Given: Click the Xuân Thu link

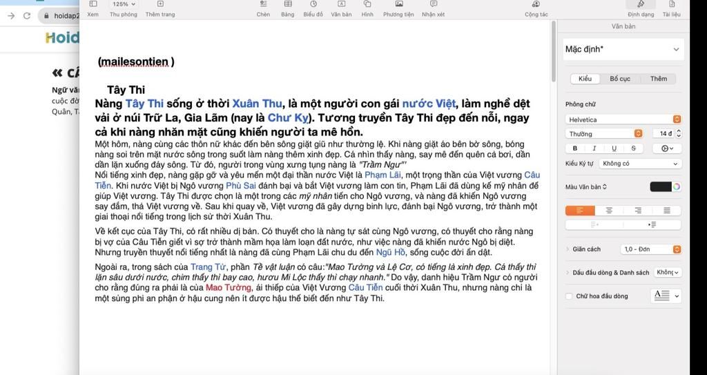Looking at the screenshot, I should point(257,104).
